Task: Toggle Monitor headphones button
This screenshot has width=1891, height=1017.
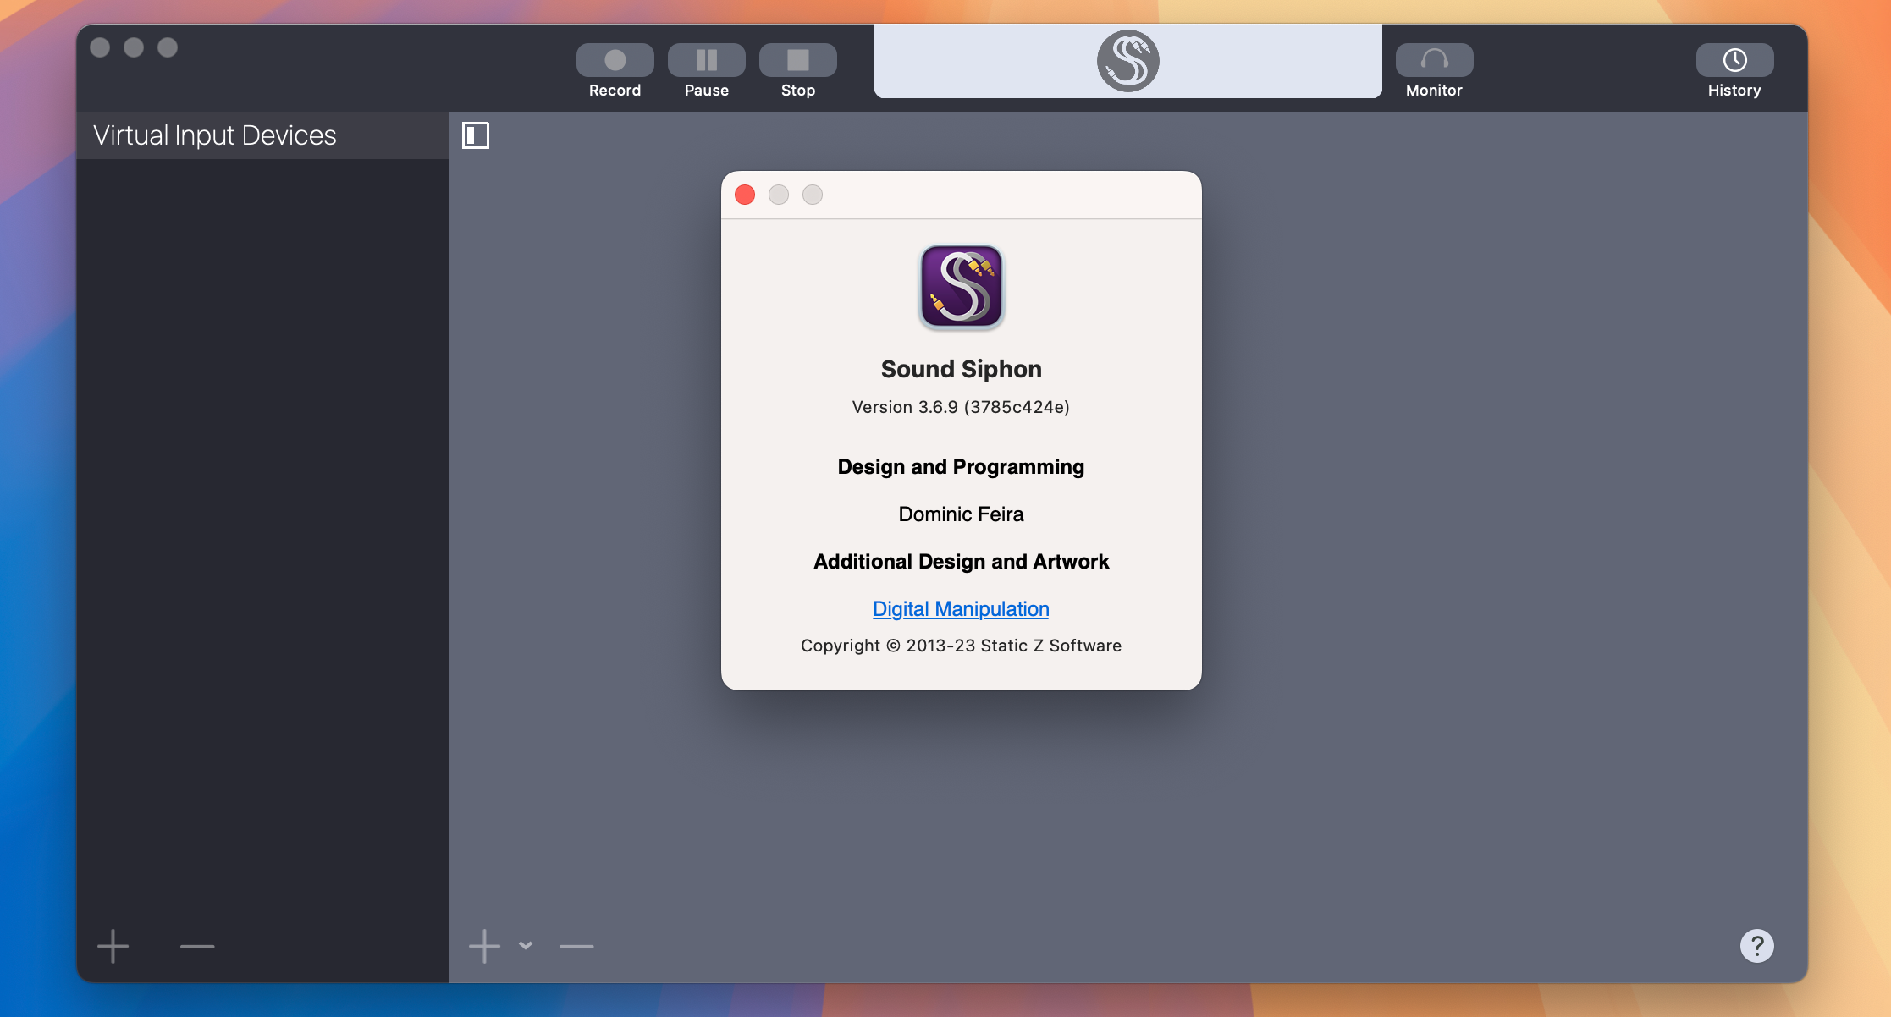Action: click(1434, 60)
